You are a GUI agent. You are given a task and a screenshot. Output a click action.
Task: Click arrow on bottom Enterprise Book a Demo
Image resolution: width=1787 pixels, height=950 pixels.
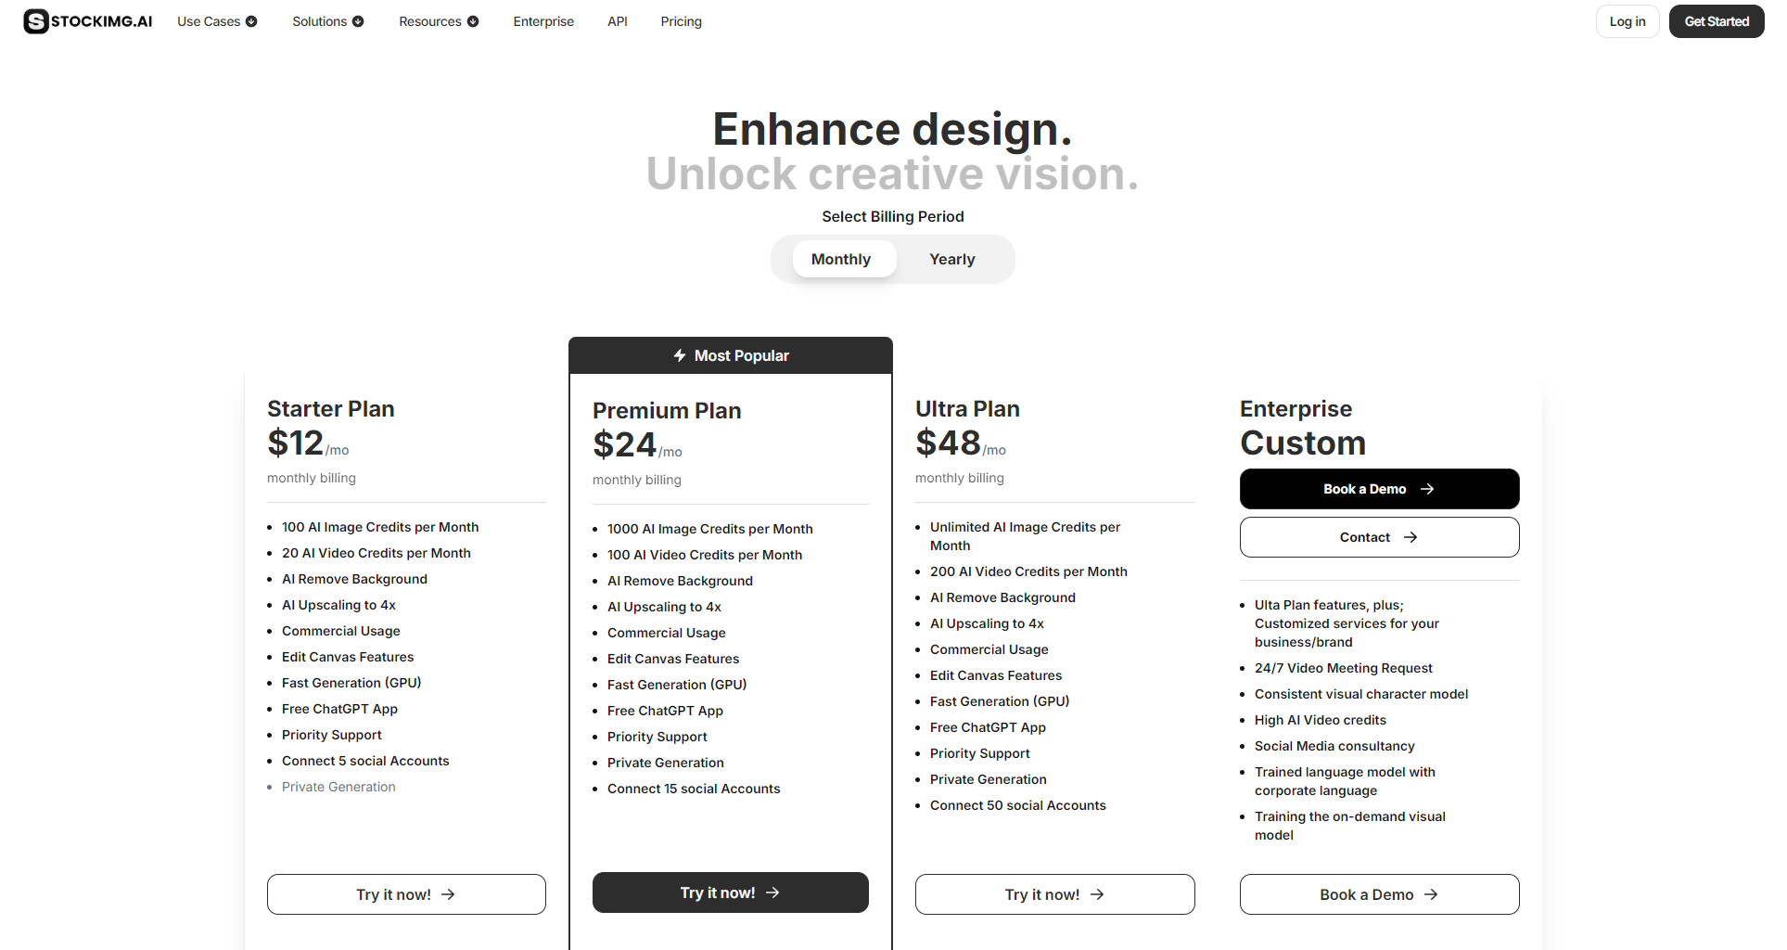click(1431, 894)
